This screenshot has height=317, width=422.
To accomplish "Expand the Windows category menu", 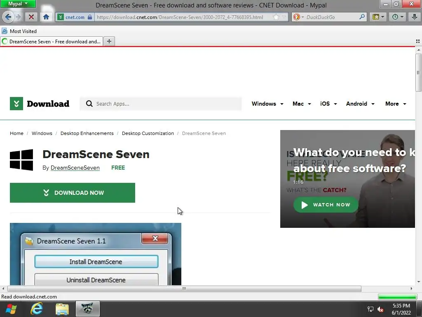I will coord(267,104).
